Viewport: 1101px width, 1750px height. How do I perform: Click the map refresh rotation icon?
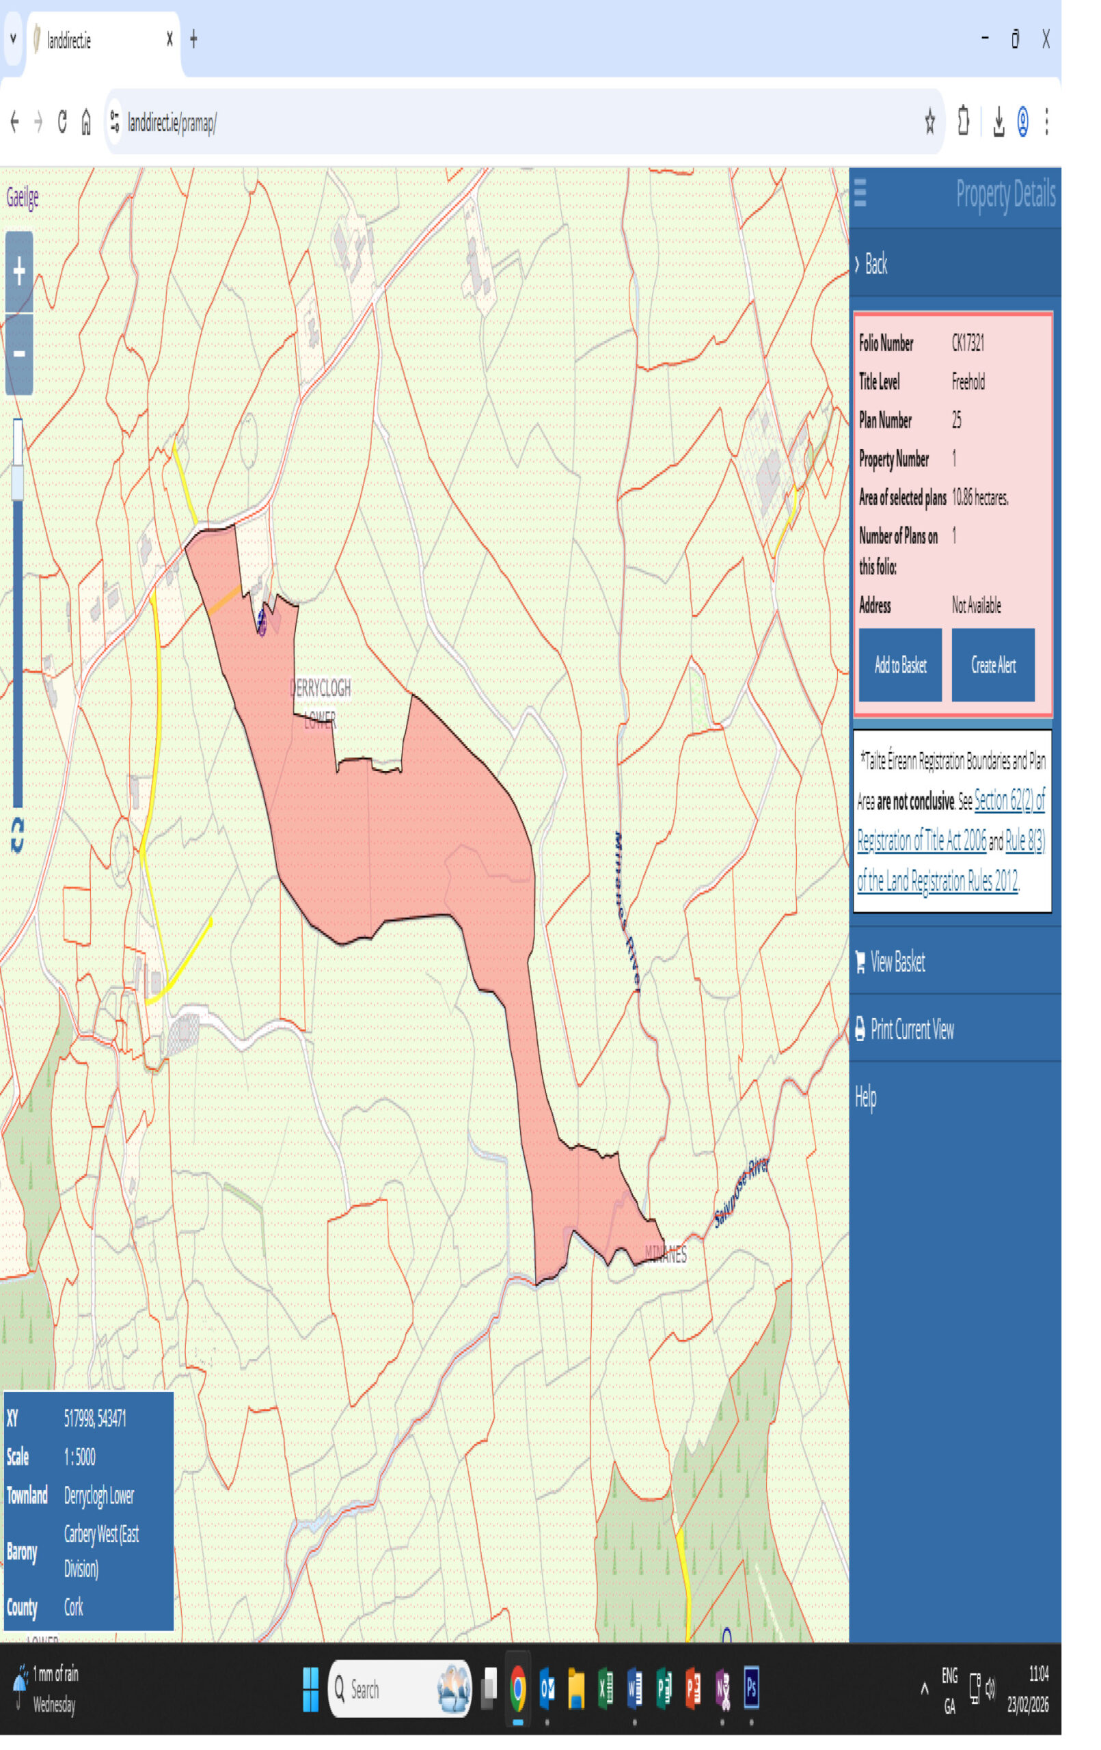[18, 835]
